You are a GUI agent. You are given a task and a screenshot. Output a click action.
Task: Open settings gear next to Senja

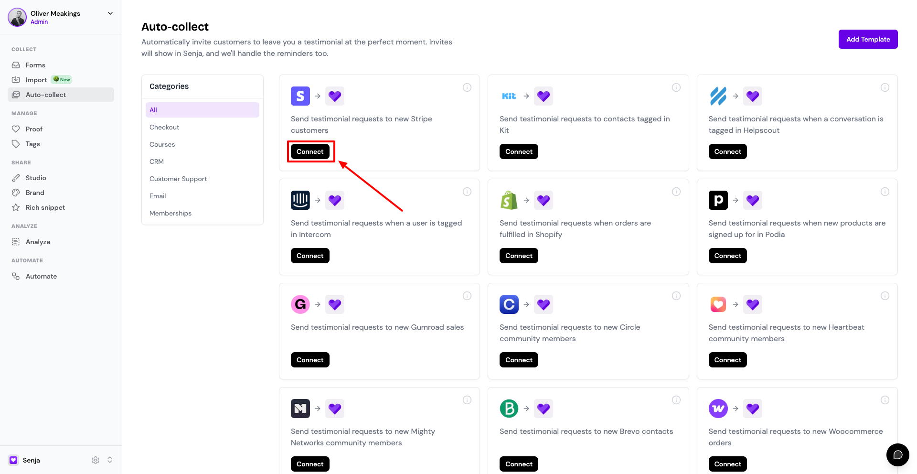96,460
